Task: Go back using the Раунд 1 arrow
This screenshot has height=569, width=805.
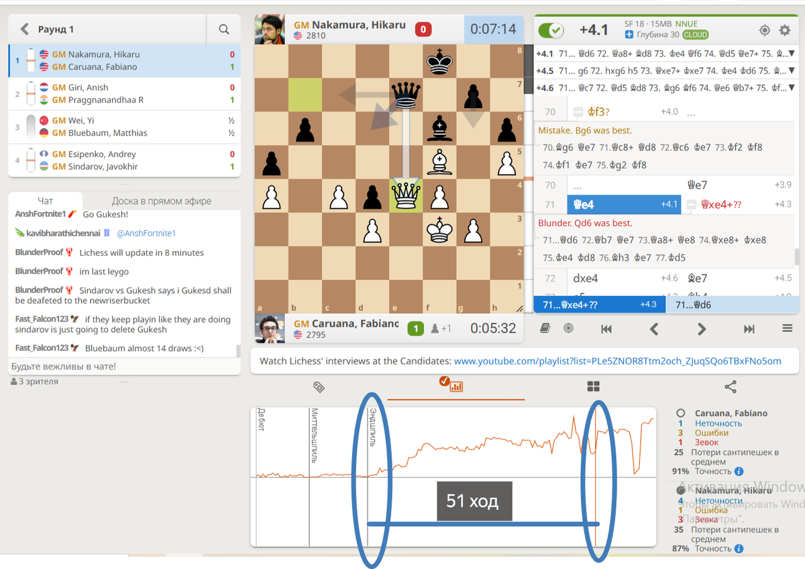Action: coord(25,29)
